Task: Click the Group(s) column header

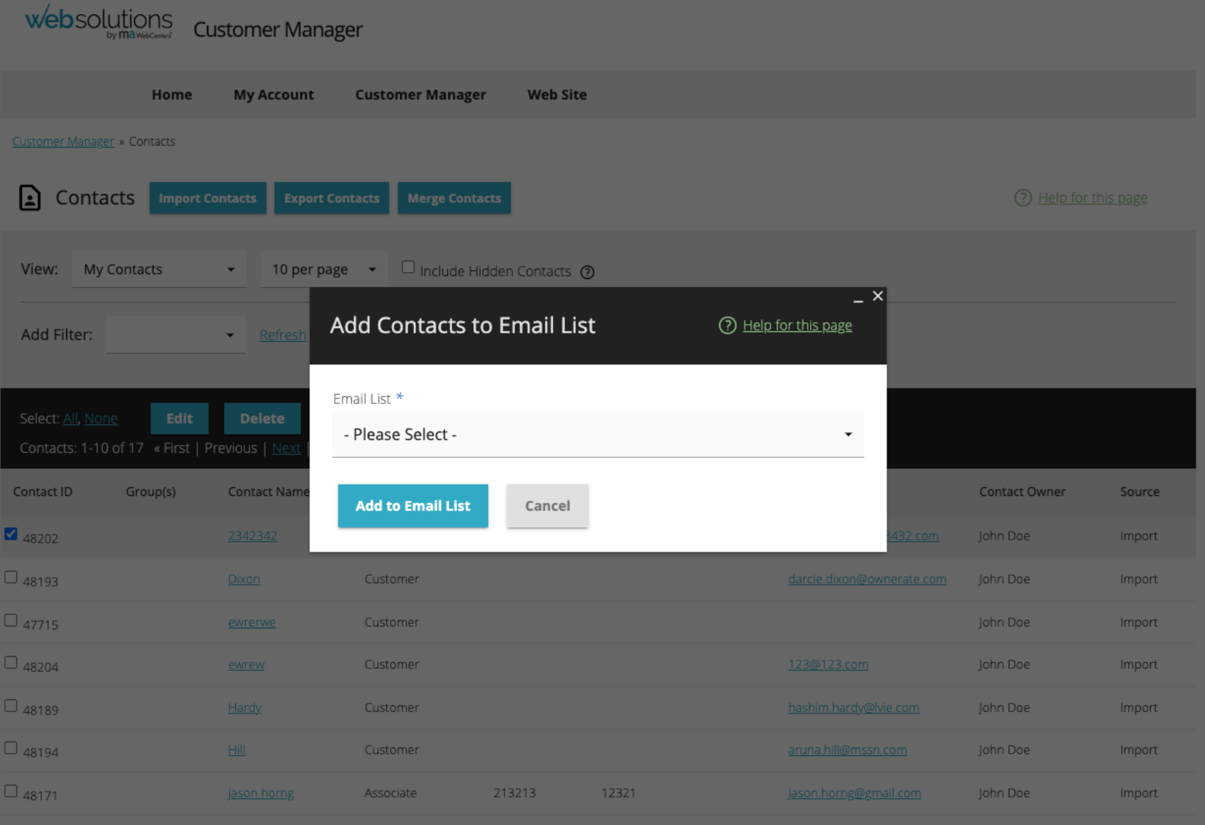Action: pyautogui.click(x=150, y=492)
